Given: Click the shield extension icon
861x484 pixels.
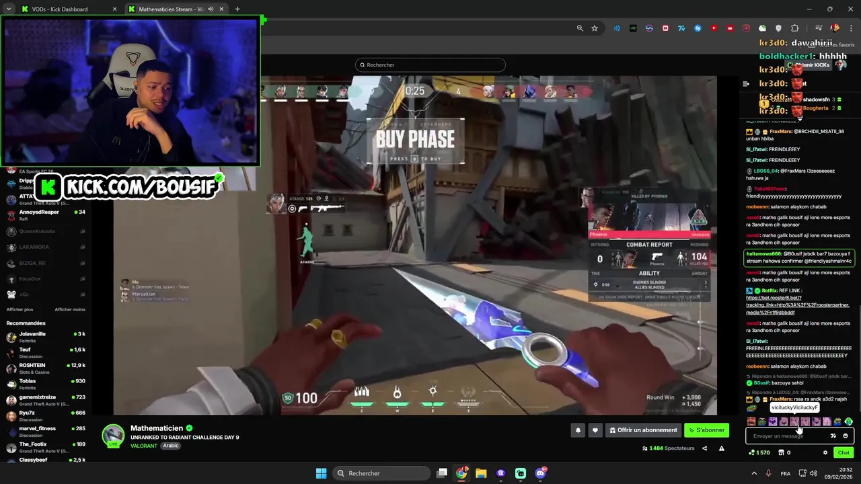Looking at the screenshot, I should pyautogui.click(x=779, y=28).
